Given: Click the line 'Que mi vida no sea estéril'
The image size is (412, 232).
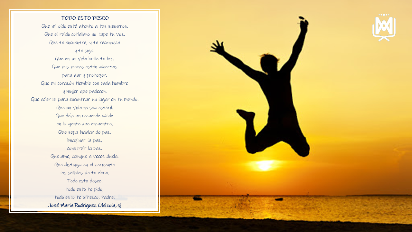Looking at the screenshot, I should tap(85, 108).
